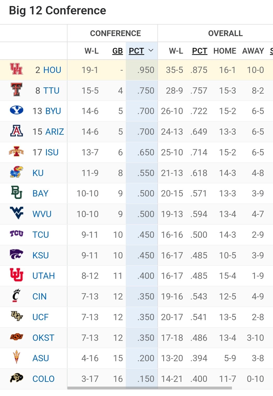
Task: Open the Baylor Bears logo
Action: tap(16, 193)
